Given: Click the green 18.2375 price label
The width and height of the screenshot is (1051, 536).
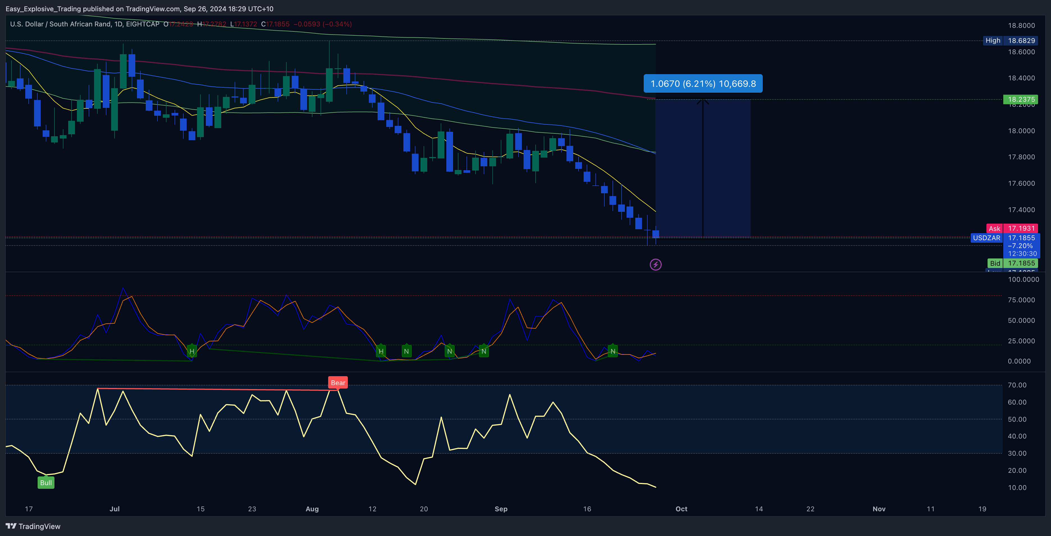Looking at the screenshot, I should (x=1020, y=99).
